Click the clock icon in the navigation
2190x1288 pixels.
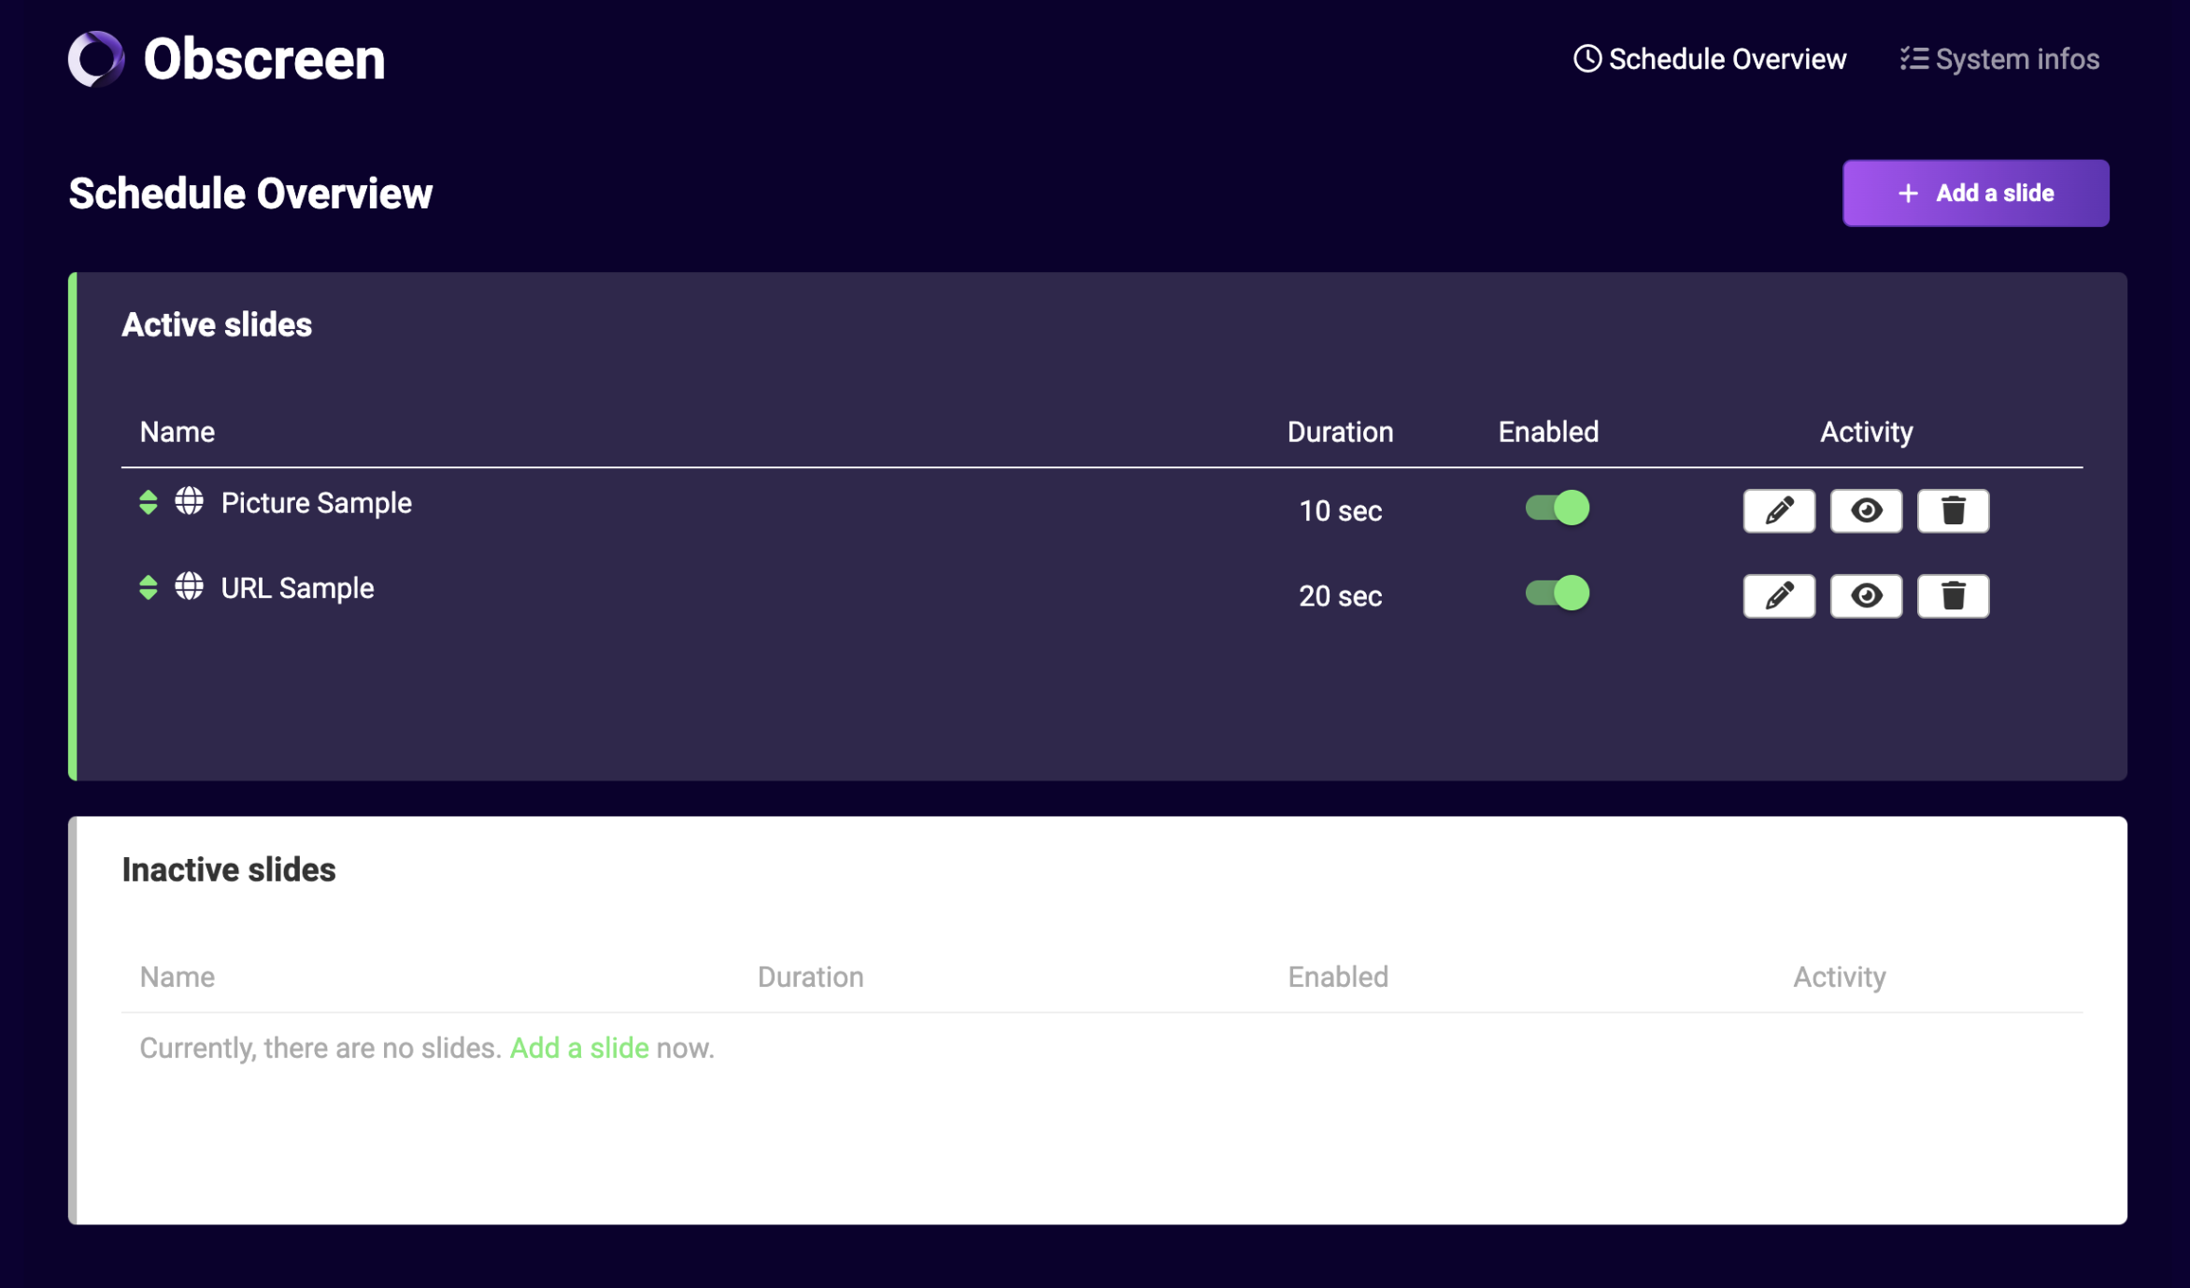coord(1586,59)
